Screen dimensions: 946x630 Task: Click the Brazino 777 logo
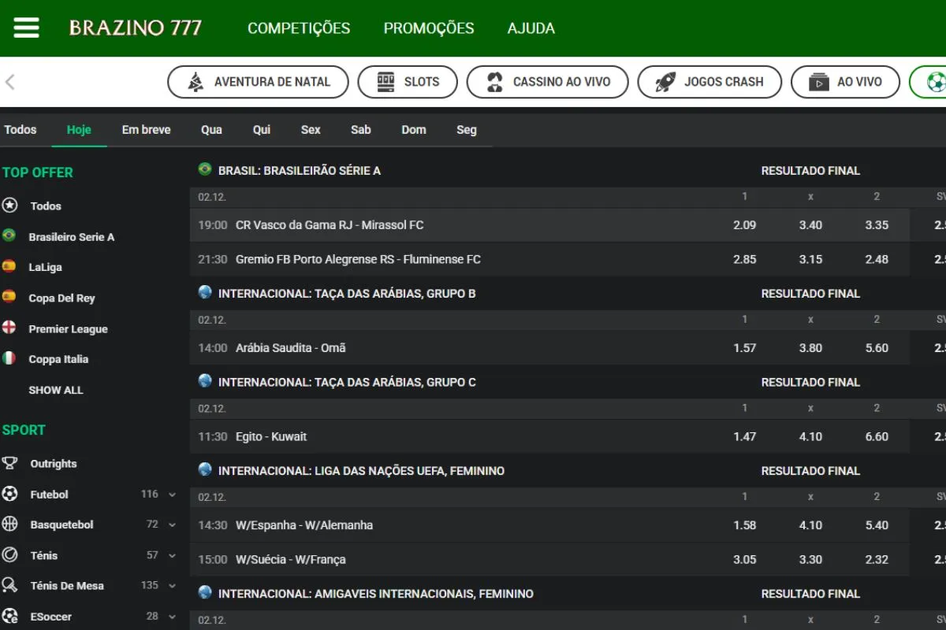tap(136, 28)
